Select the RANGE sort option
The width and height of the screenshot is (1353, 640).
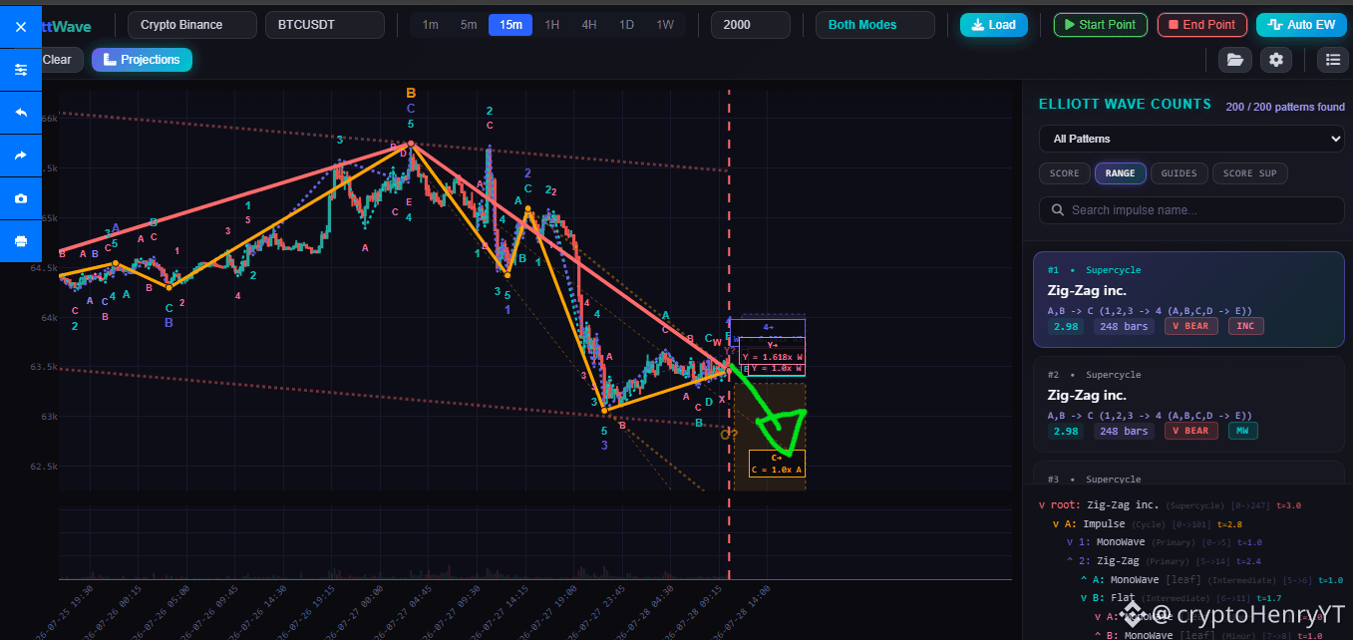(1120, 173)
